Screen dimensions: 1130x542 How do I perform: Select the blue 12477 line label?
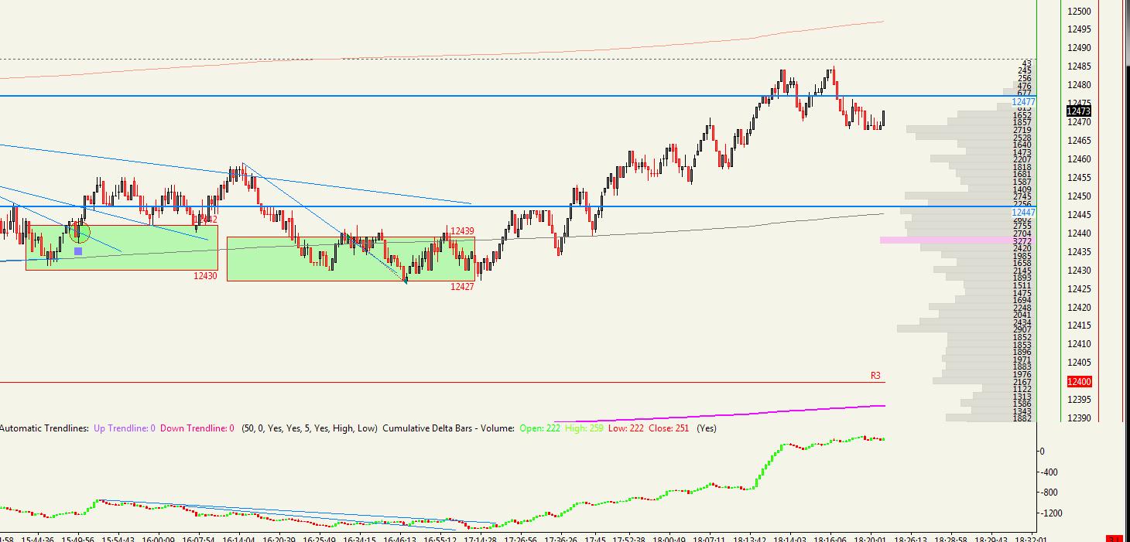click(x=1023, y=102)
